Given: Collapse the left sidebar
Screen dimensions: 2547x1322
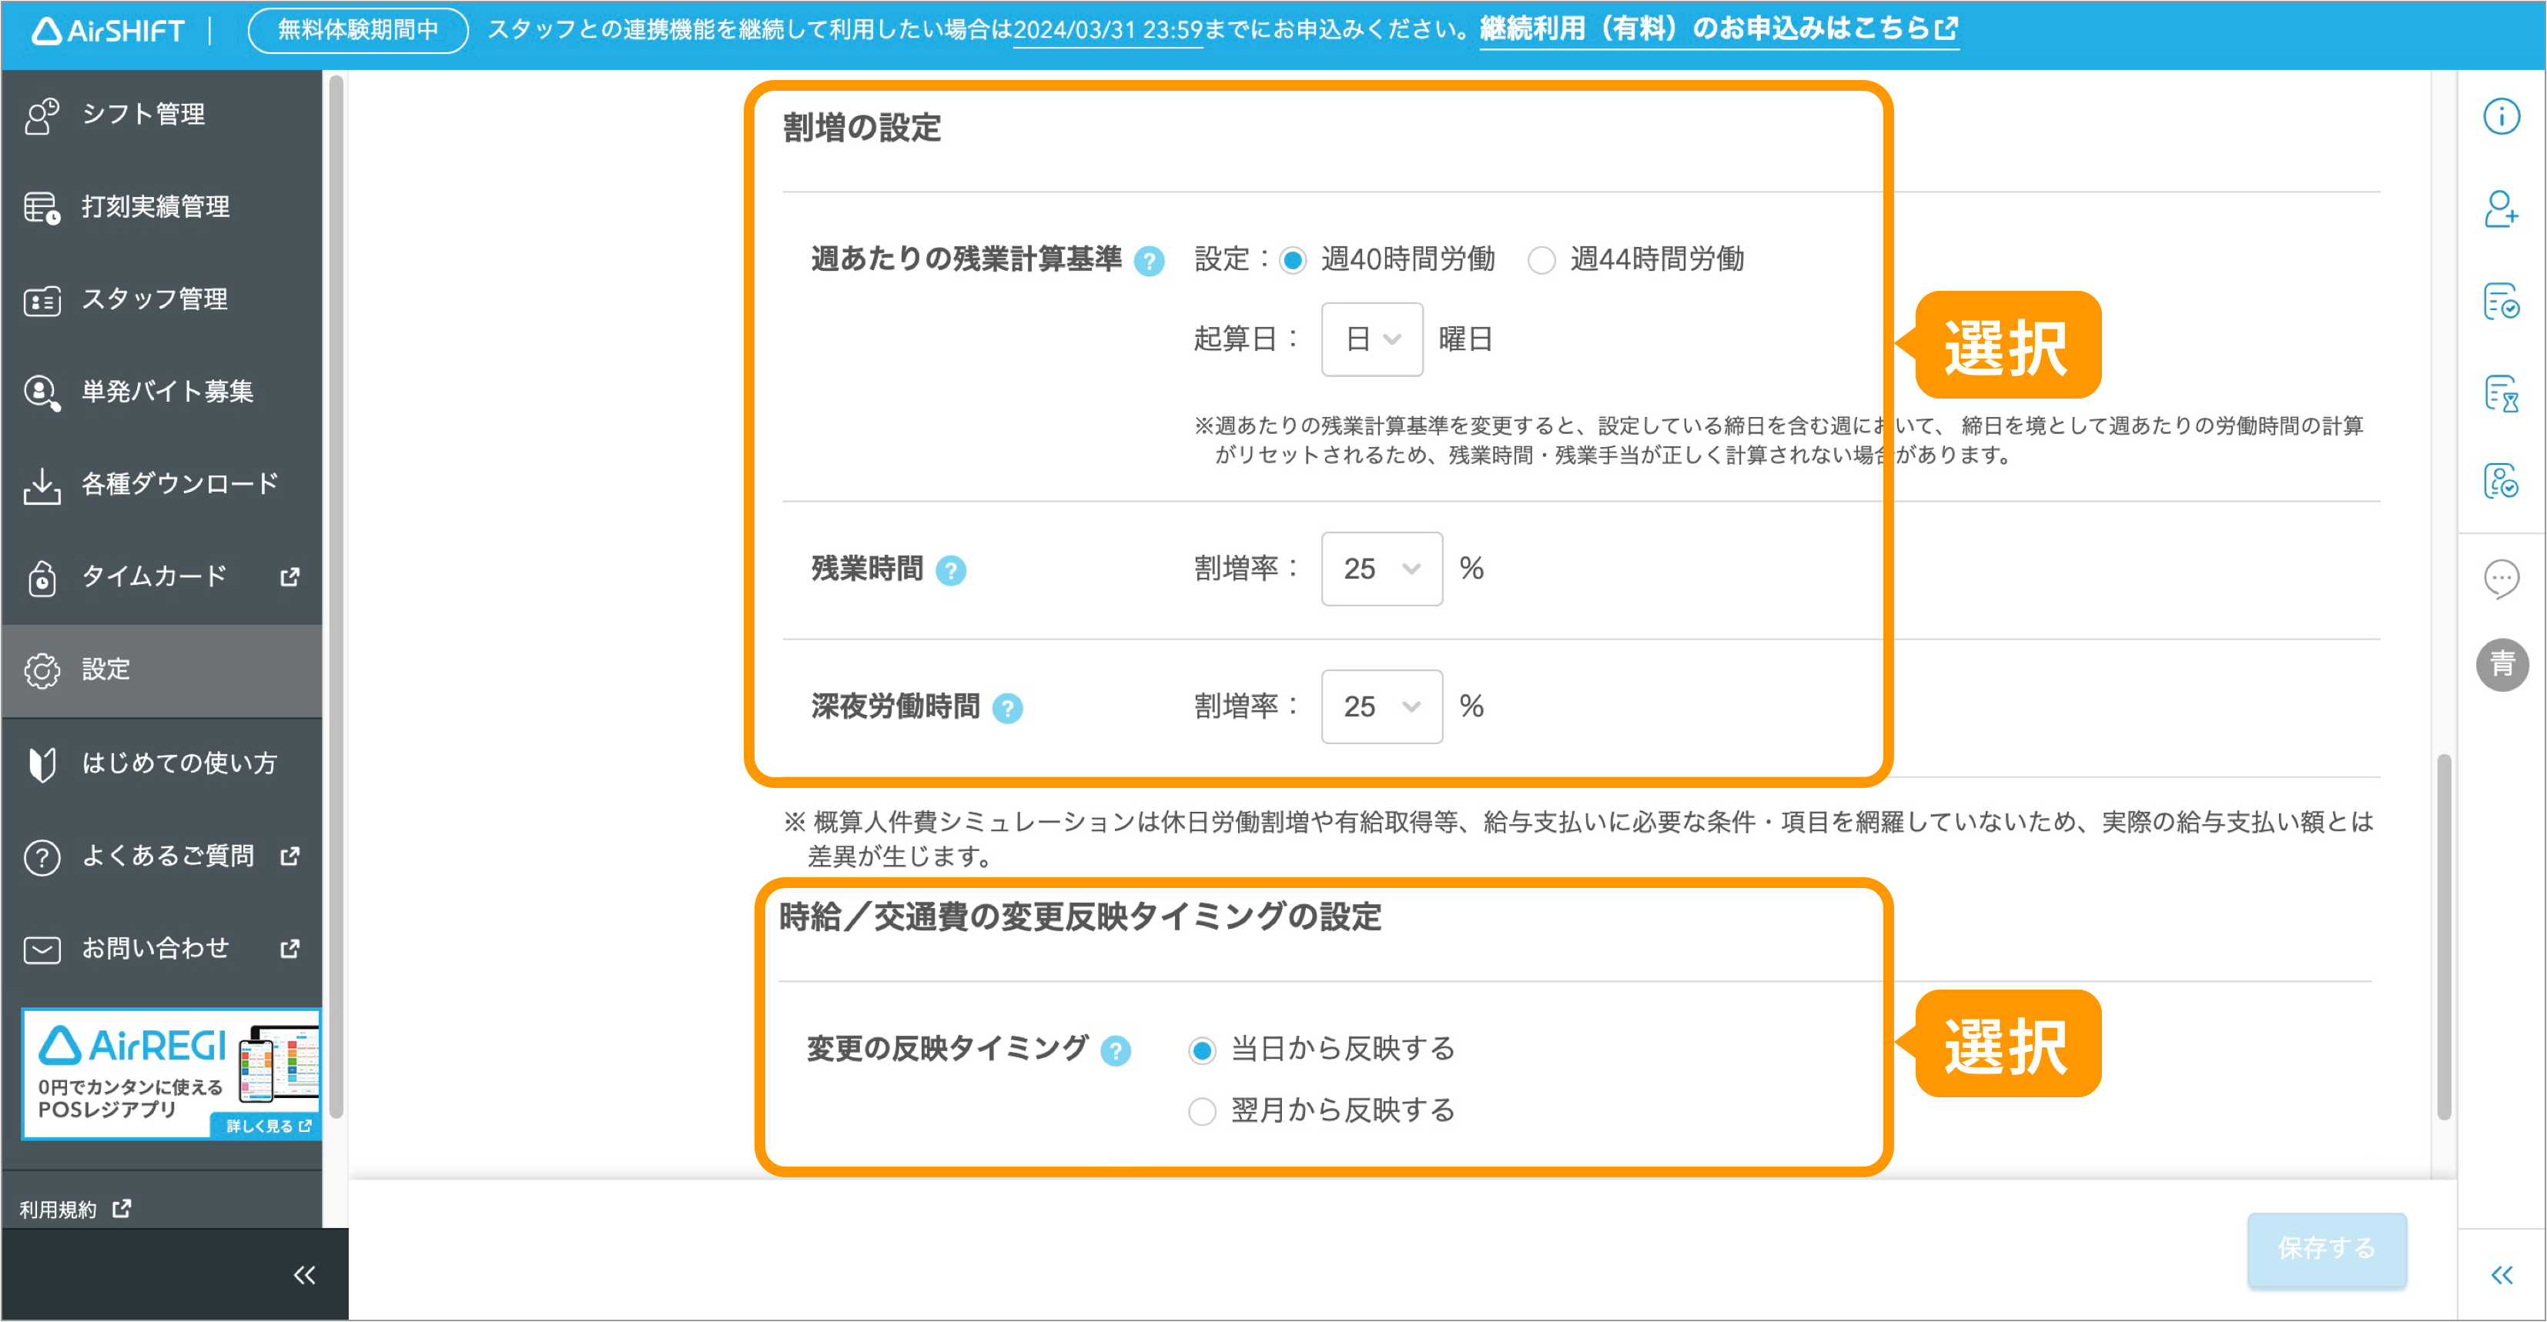Looking at the screenshot, I should [305, 1274].
